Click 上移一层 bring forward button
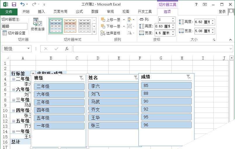Screen dimensions: 235x149 [111, 20]
